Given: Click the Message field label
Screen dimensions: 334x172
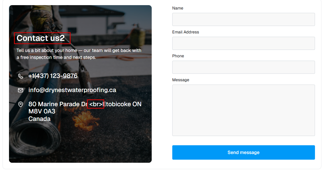Looking at the screenshot, I should [x=180, y=80].
